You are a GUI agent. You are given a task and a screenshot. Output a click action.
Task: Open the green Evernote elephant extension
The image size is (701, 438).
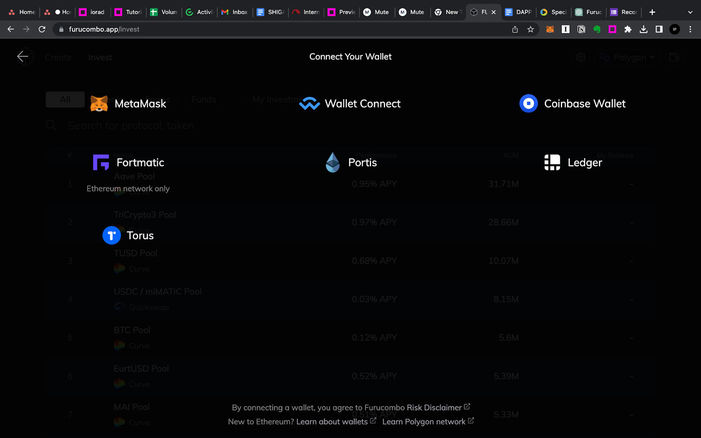tap(597, 29)
